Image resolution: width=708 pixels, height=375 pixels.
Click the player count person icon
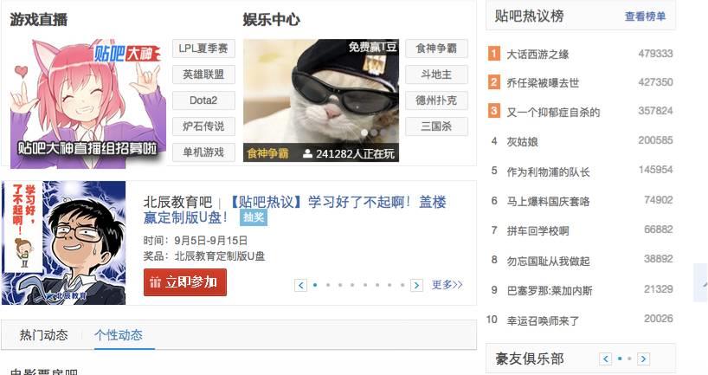coord(307,153)
